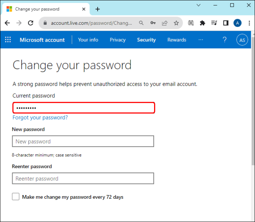Enable Make me change my password every 72 days
Viewport: 255px width, 222px height.
point(16,197)
